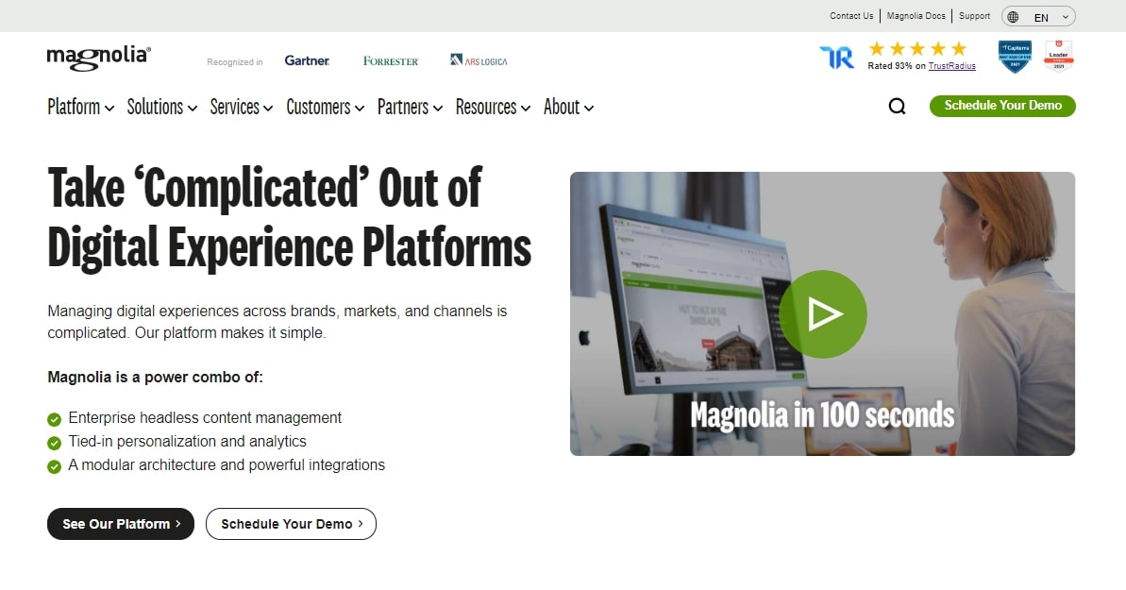The width and height of the screenshot is (1126, 590).
Task: Click the TrustRadius TR logo
Action: click(836, 58)
